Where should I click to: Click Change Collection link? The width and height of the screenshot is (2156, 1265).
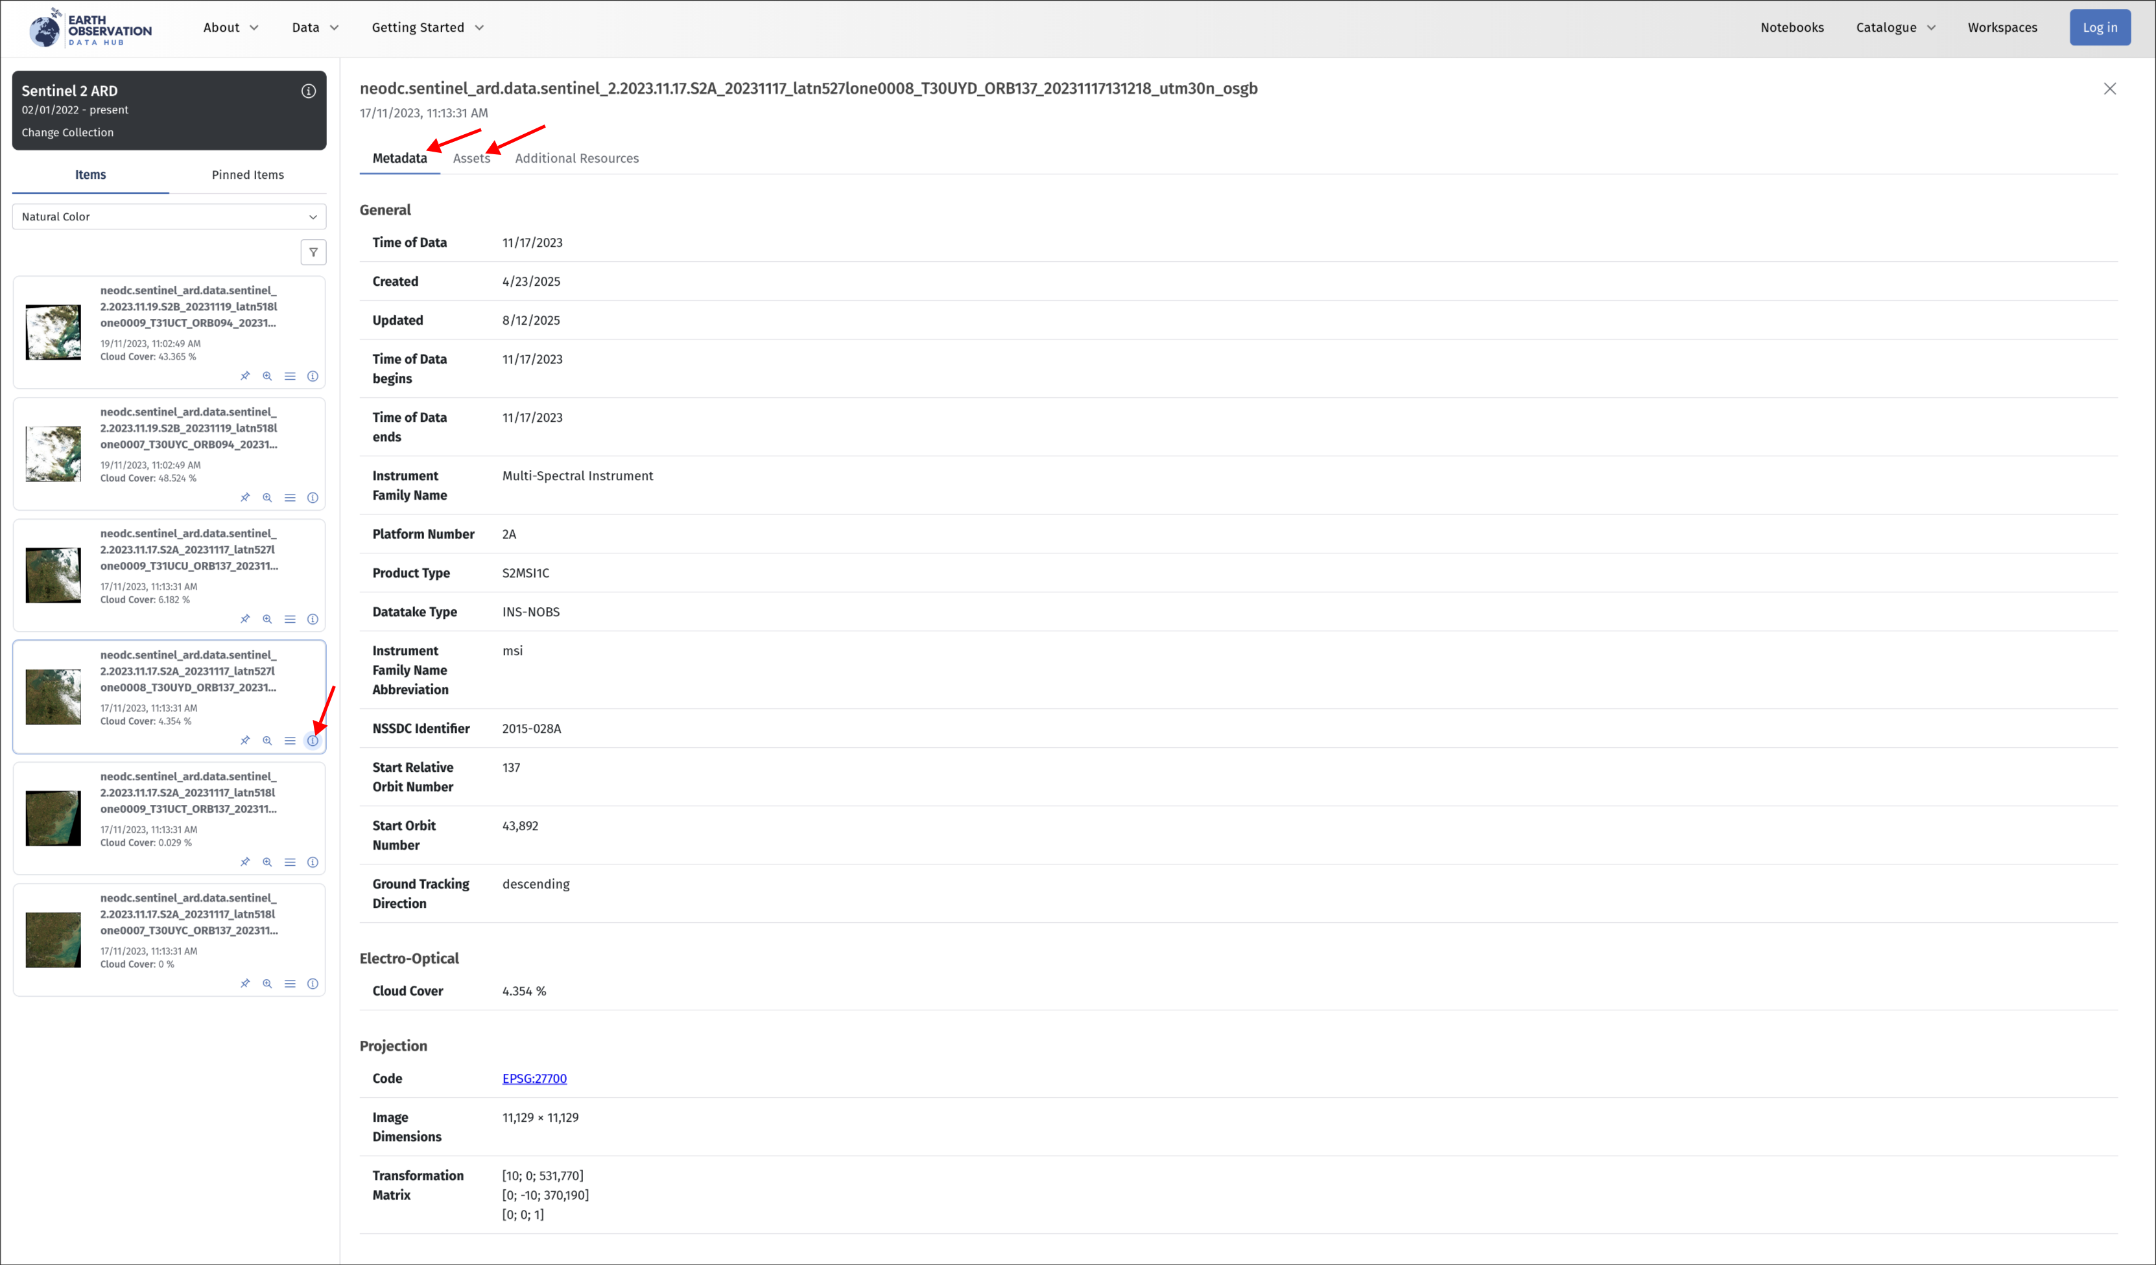pos(67,133)
